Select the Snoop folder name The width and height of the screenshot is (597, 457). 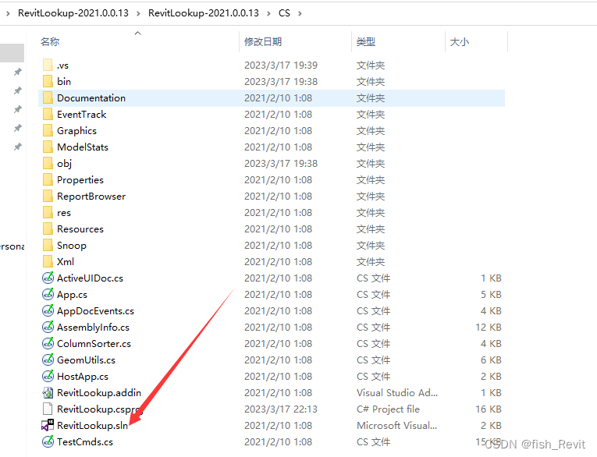click(x=72, y=246)
